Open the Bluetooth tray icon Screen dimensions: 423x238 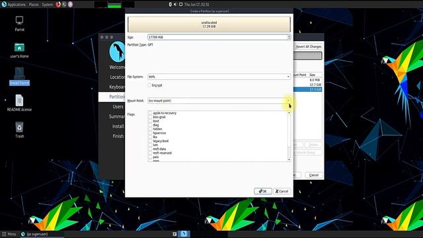pos(171,5)
